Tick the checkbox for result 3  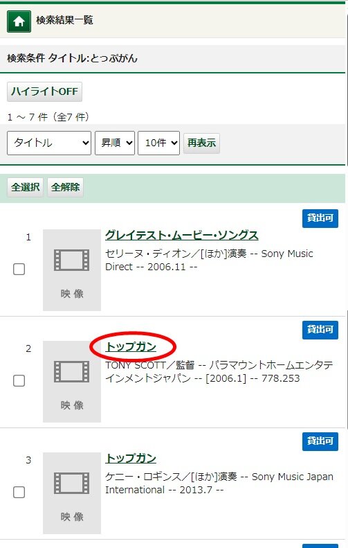pyautogui.click(x=19, y=492)
